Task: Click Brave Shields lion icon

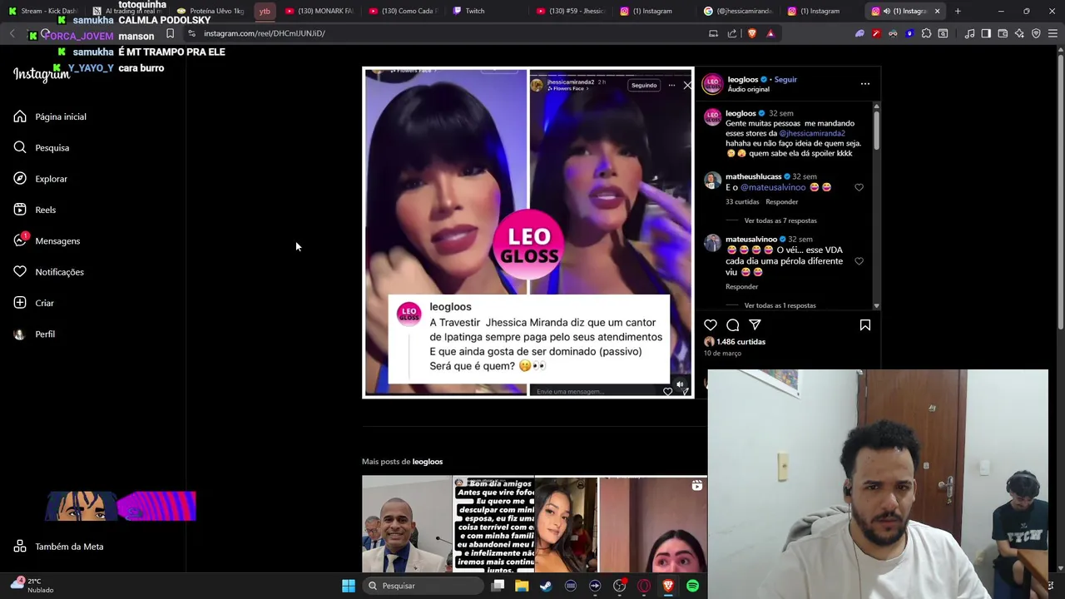Action: tap(752, 33)
